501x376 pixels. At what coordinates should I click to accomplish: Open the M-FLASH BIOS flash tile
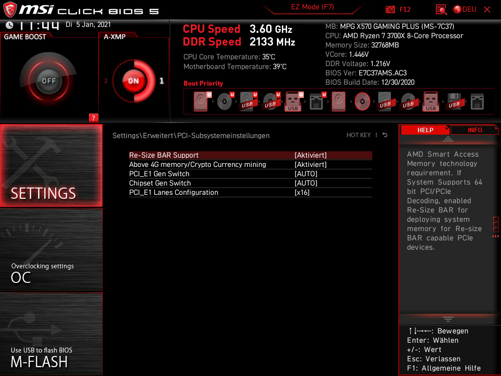tap(51, 334)
